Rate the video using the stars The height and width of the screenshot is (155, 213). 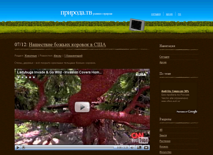(26, 77)
